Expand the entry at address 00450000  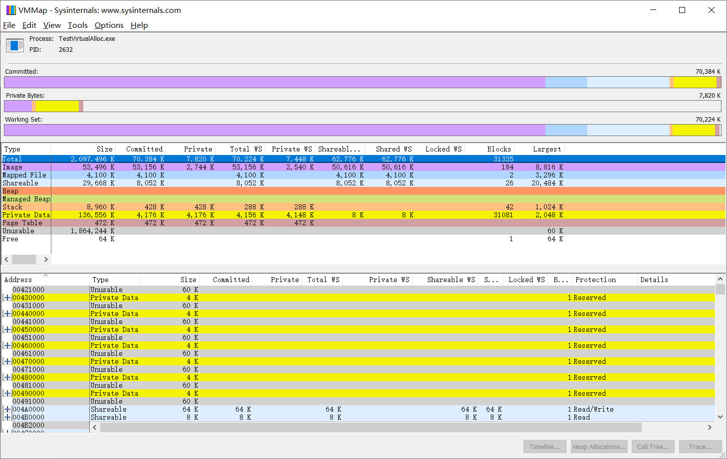pyautogui.click(x=6, y=329)
